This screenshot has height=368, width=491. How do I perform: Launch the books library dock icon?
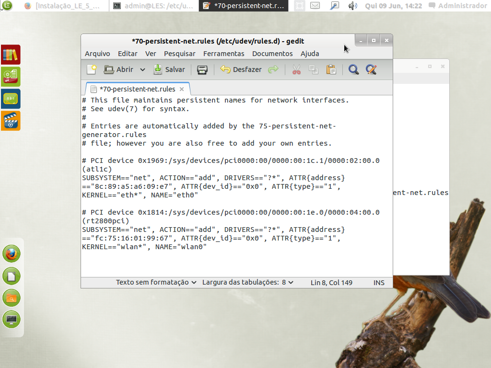pos(11,55)
